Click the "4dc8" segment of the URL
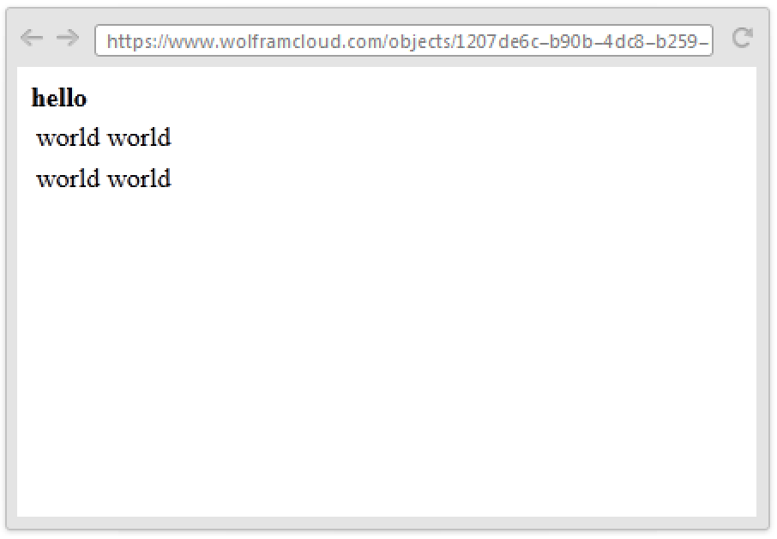777x539 pixels. [x=623, y=41]
